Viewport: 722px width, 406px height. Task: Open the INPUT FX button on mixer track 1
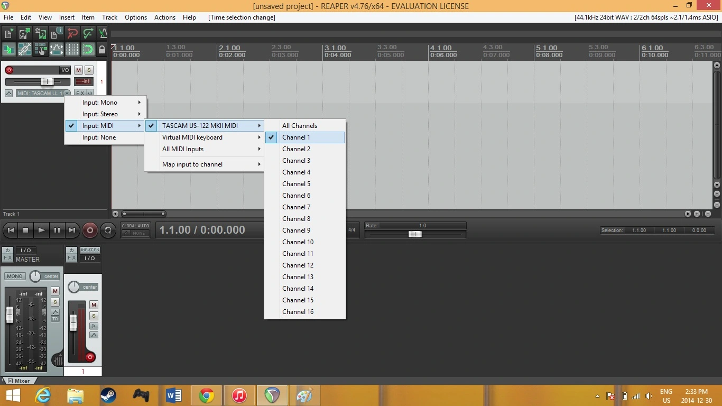click(90, 250)
